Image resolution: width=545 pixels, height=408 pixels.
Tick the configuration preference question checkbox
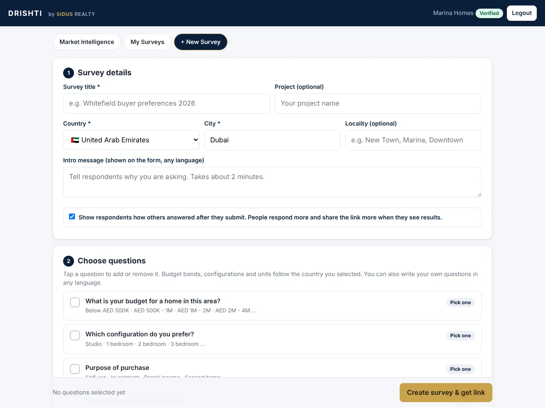coord(75,335)
